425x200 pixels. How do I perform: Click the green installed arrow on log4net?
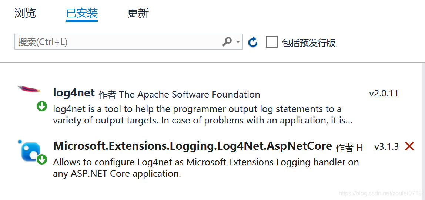pos(42,106)
